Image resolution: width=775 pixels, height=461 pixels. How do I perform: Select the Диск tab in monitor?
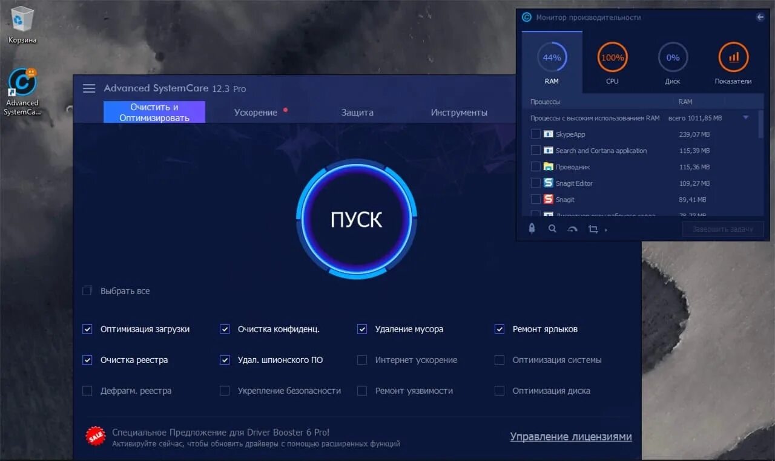(673, 64)
